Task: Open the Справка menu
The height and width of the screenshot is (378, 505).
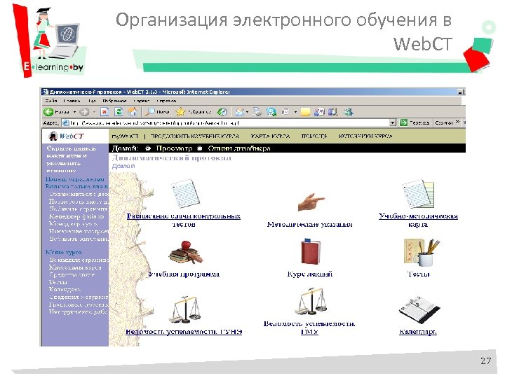Action: click(x=166, y=101)
